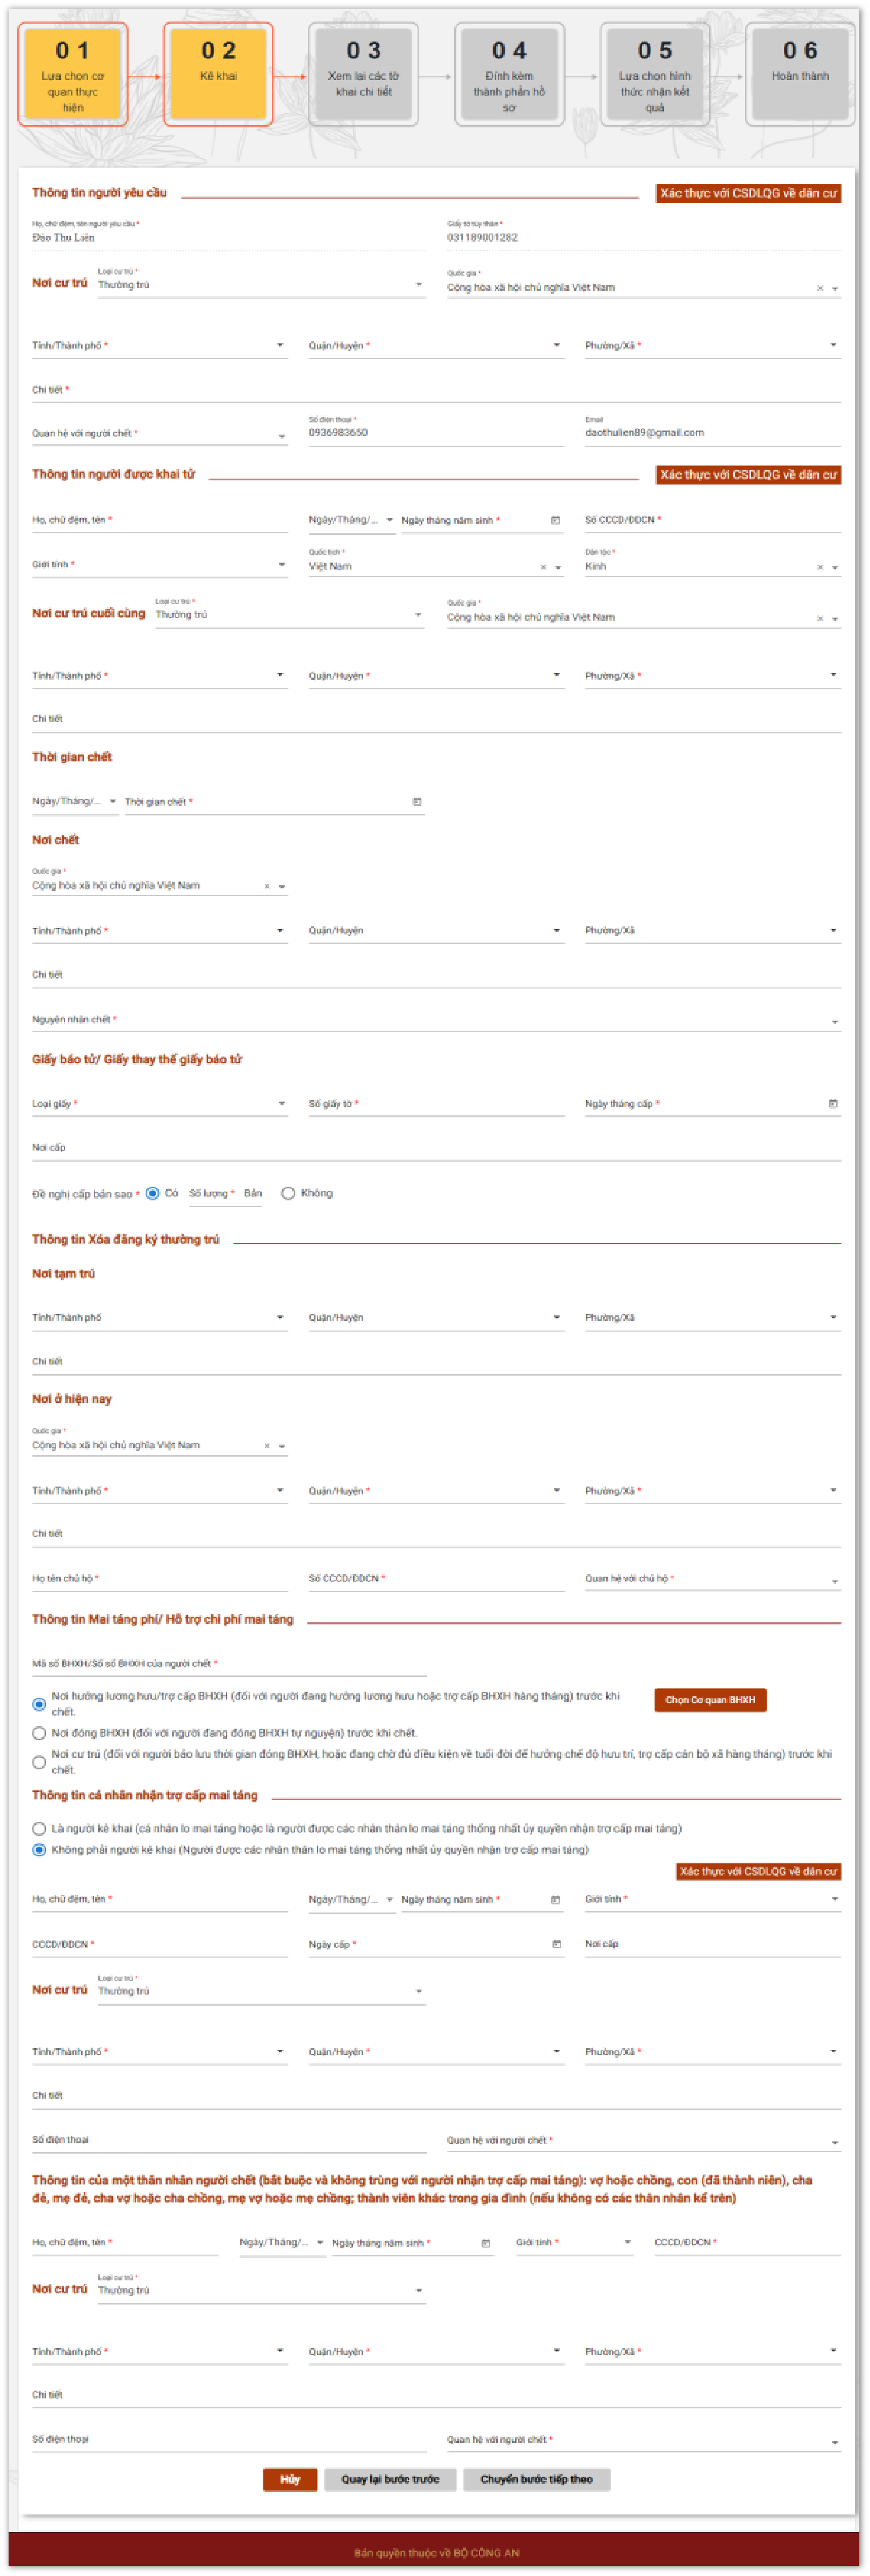Clear Quốc gia in Nơi cư trú cuối cùng

point(820,618)
